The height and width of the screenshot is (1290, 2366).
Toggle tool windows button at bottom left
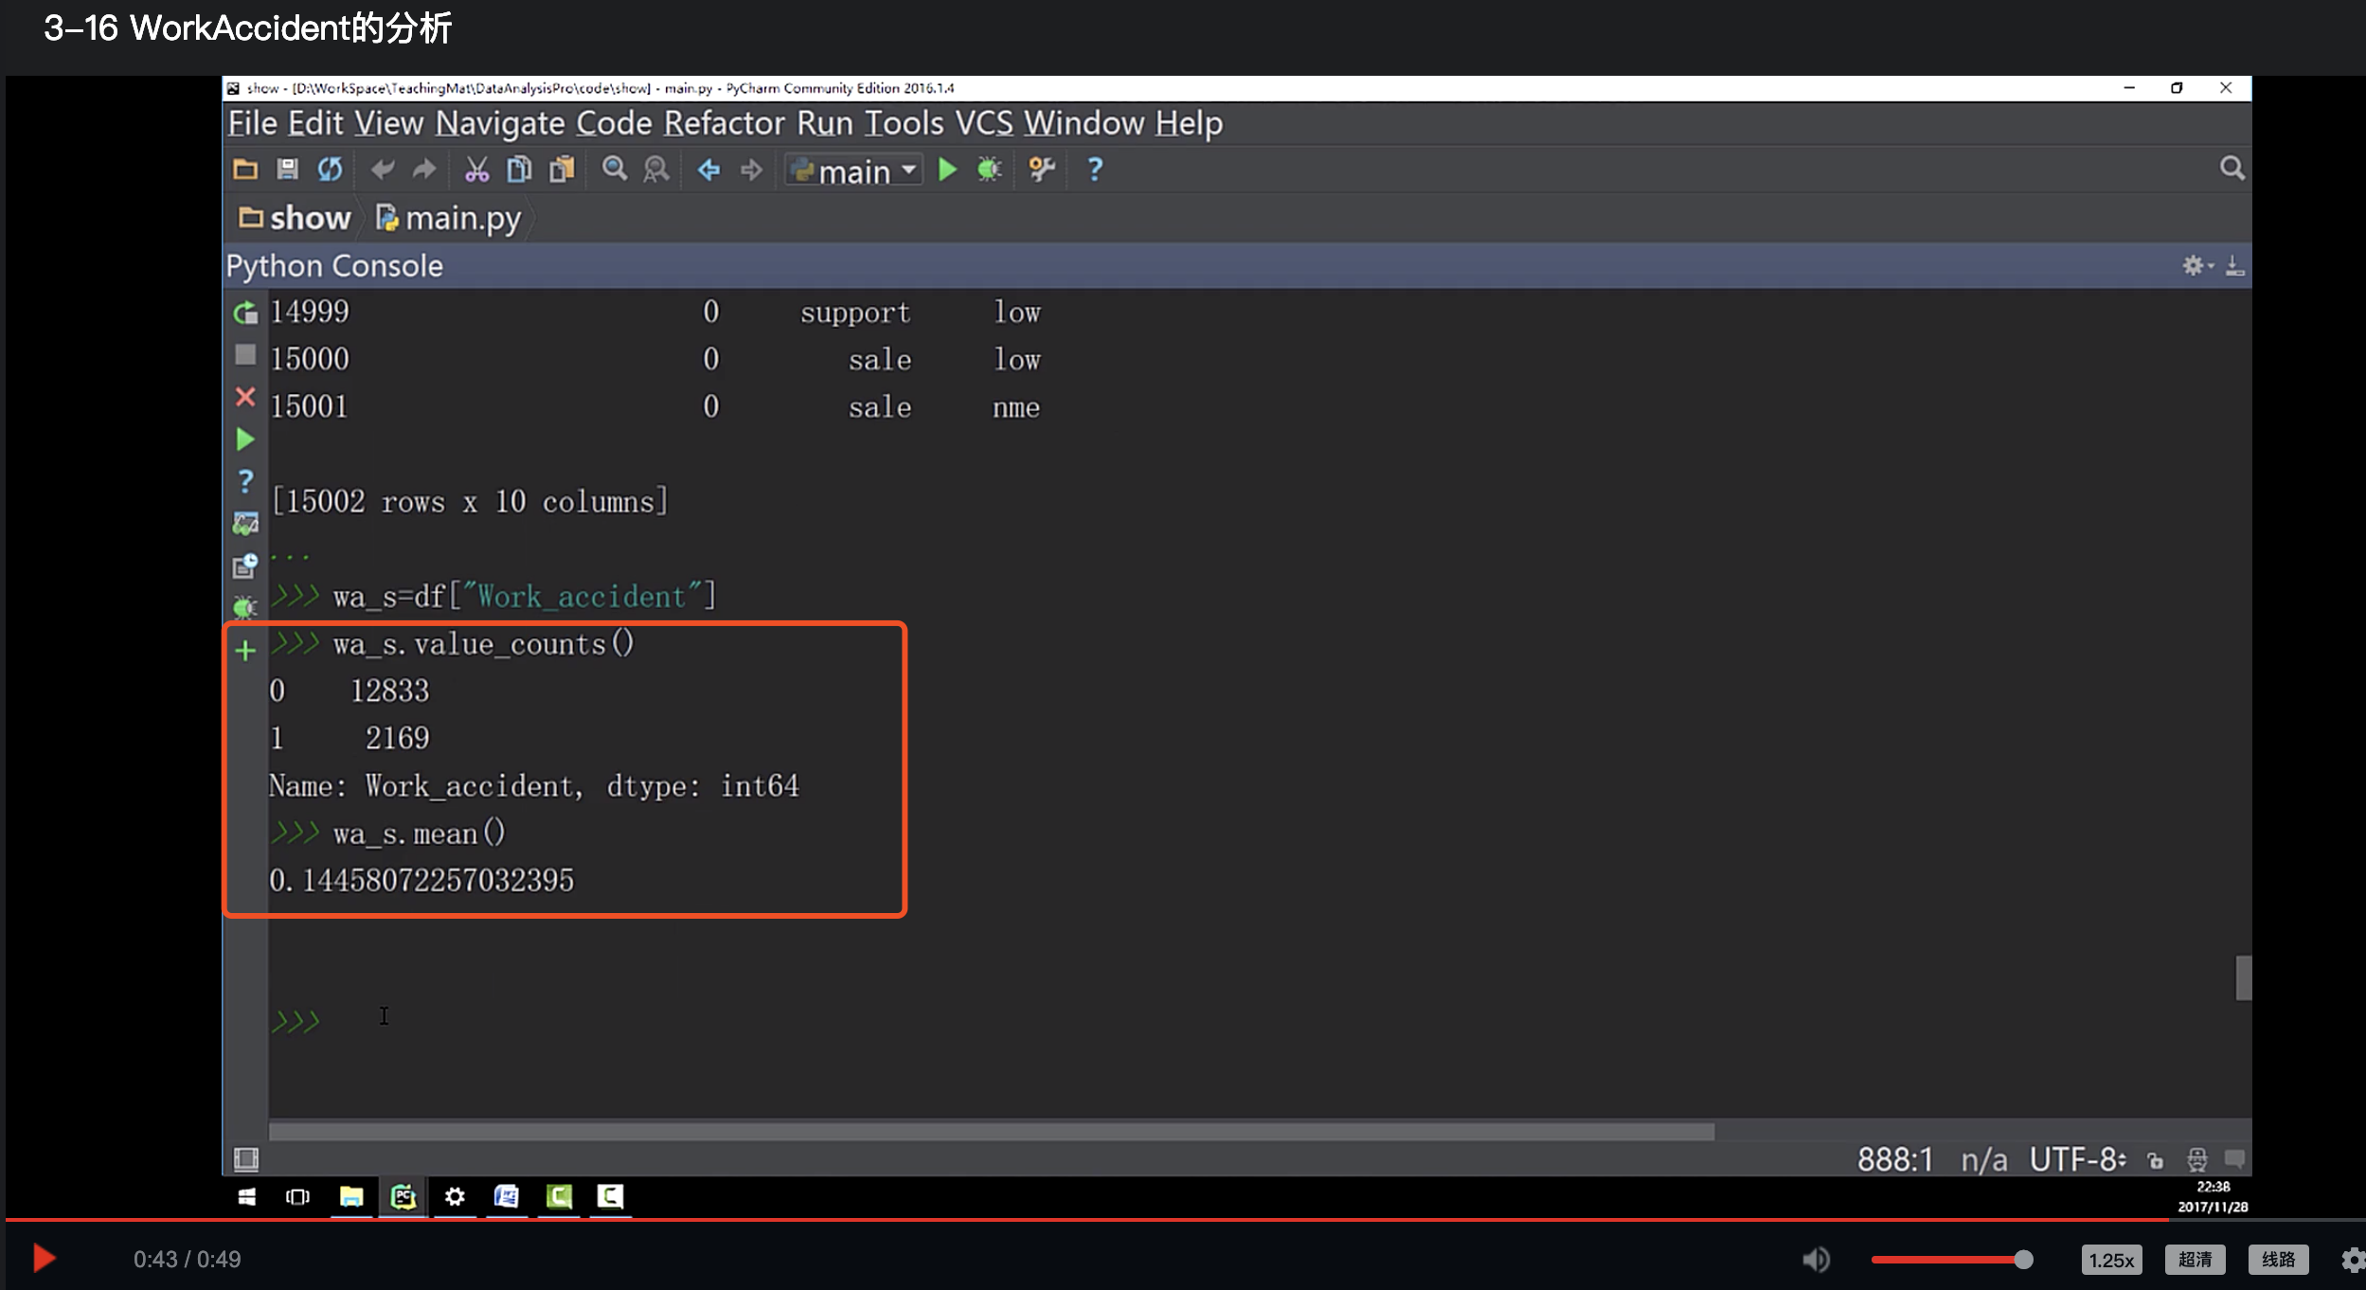coord(245,1158)
